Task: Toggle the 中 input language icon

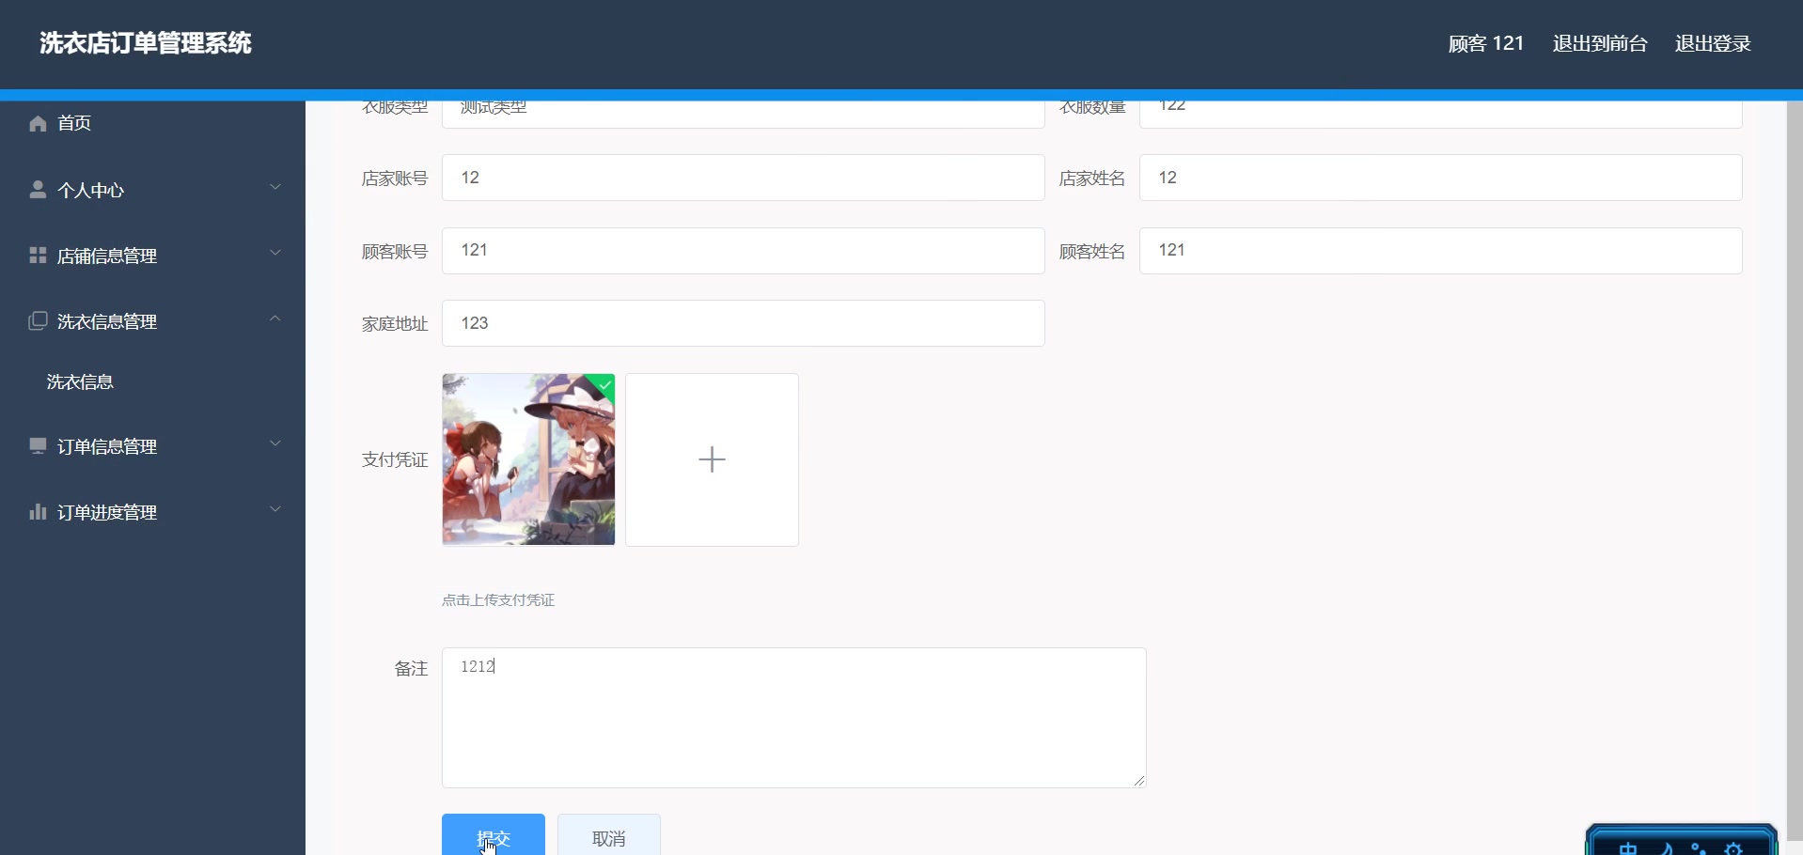Action: [x=1628, y=848]
